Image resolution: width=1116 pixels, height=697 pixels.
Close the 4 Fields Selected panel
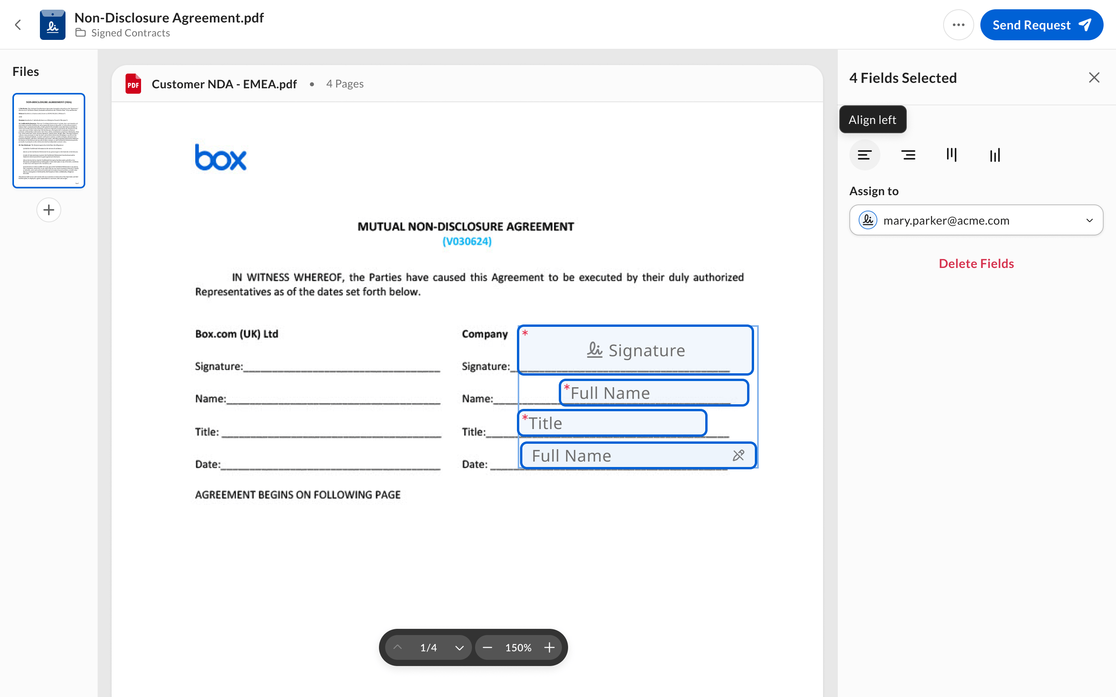click(x=1094, y=77)
